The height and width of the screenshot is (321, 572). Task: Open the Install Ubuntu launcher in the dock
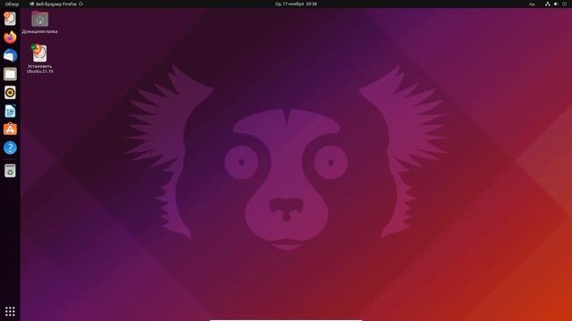10,19
